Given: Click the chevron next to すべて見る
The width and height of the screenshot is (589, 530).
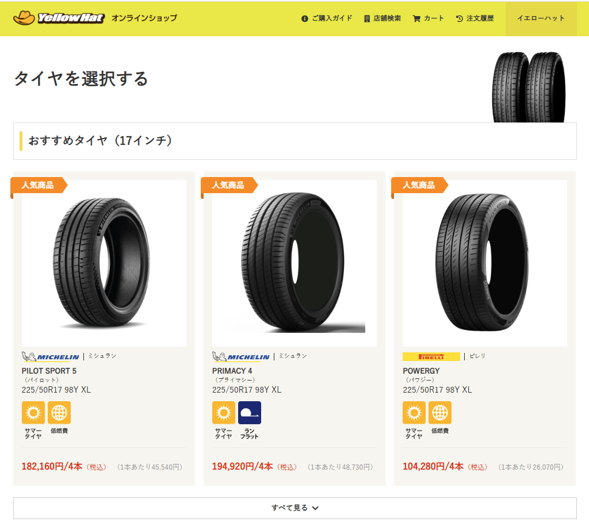Looking at the screenshot, I should point(316,508).
